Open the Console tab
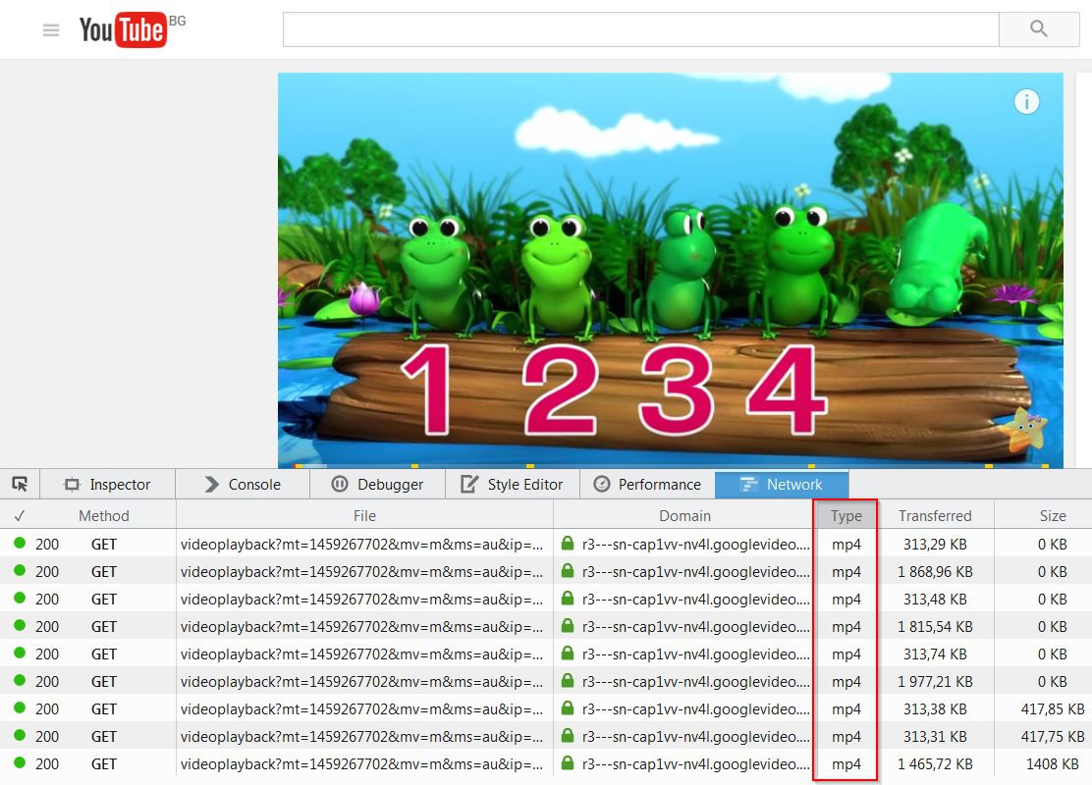This screenshot has width=1092, height=785. [x=243, y=484]
